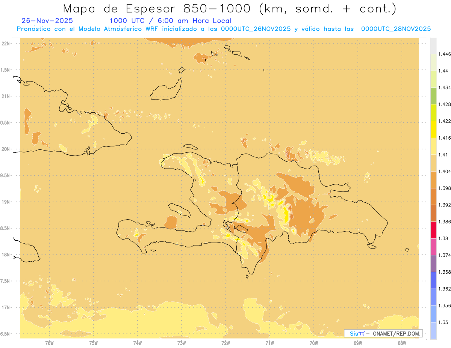
Task: Click the 73W longitude axis label
Action: click(182, 343)
